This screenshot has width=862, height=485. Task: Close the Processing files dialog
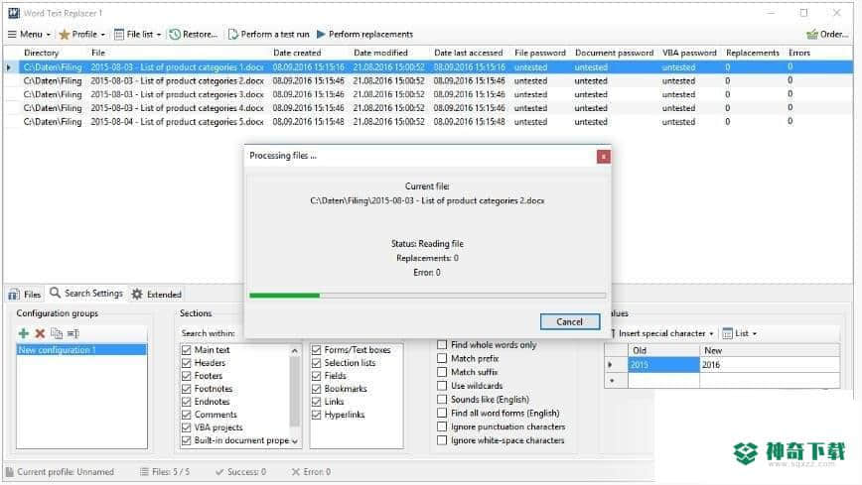pyautogui.click(x=603, y=157)
